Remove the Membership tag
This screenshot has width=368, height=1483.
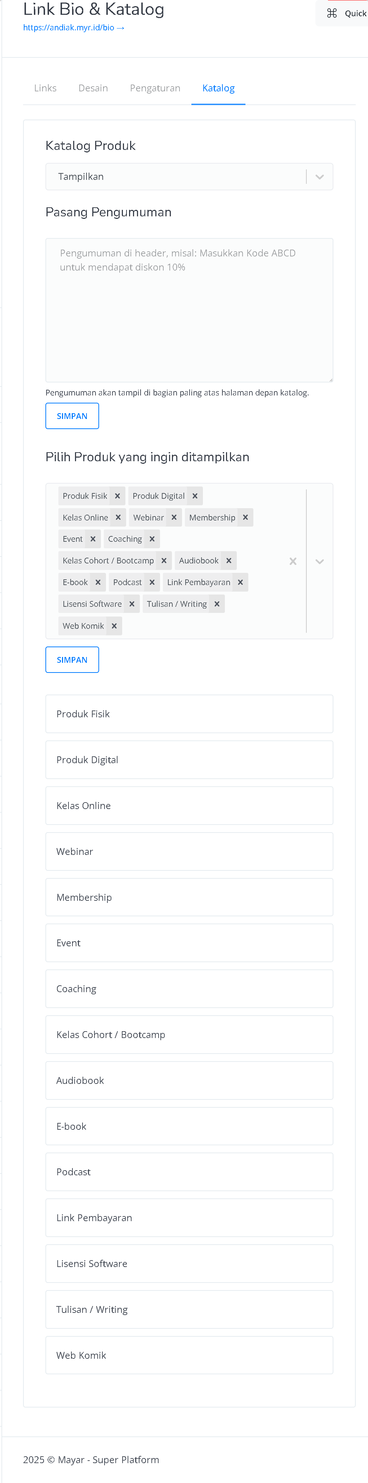point(245,518)
